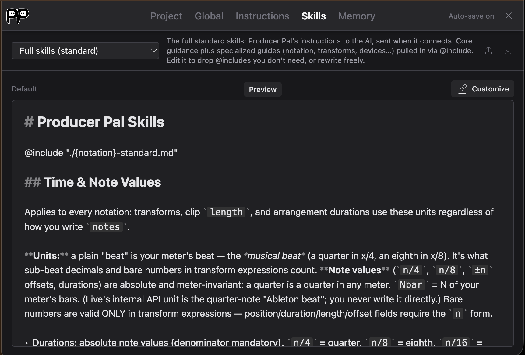Click the Default label
The width and height of the screenshot is (525, 355).
coord(24,89)
